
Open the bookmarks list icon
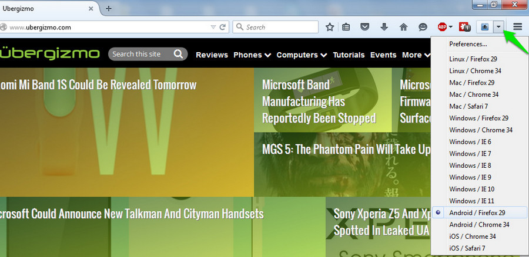pos(346,27)
